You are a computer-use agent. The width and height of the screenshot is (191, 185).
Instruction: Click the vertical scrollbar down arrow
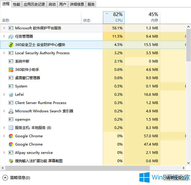pos(188,163)
